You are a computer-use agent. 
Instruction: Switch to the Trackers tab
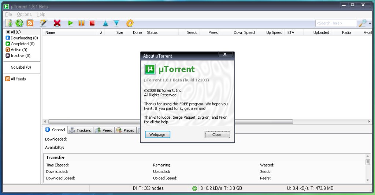(x=80, y=130)
